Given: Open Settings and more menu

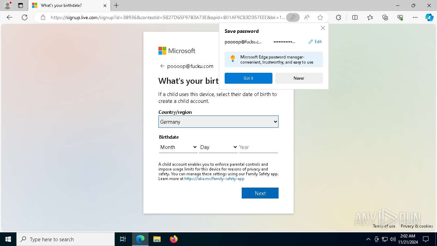Looking at the screenshot, I should (415, 17).
